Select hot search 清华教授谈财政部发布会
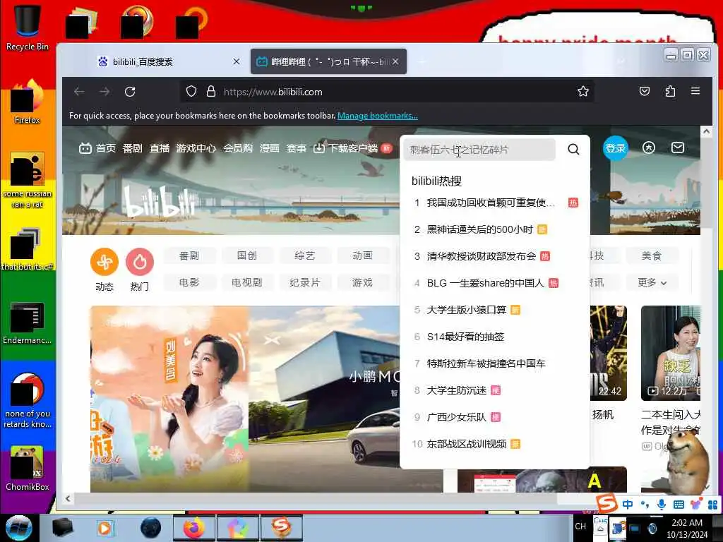 (481, 256)
